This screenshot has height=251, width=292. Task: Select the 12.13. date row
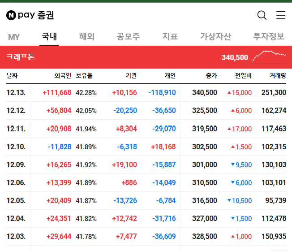(x=146, y=93)
